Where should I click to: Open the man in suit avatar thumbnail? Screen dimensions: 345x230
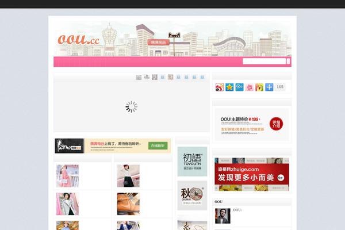223,216
